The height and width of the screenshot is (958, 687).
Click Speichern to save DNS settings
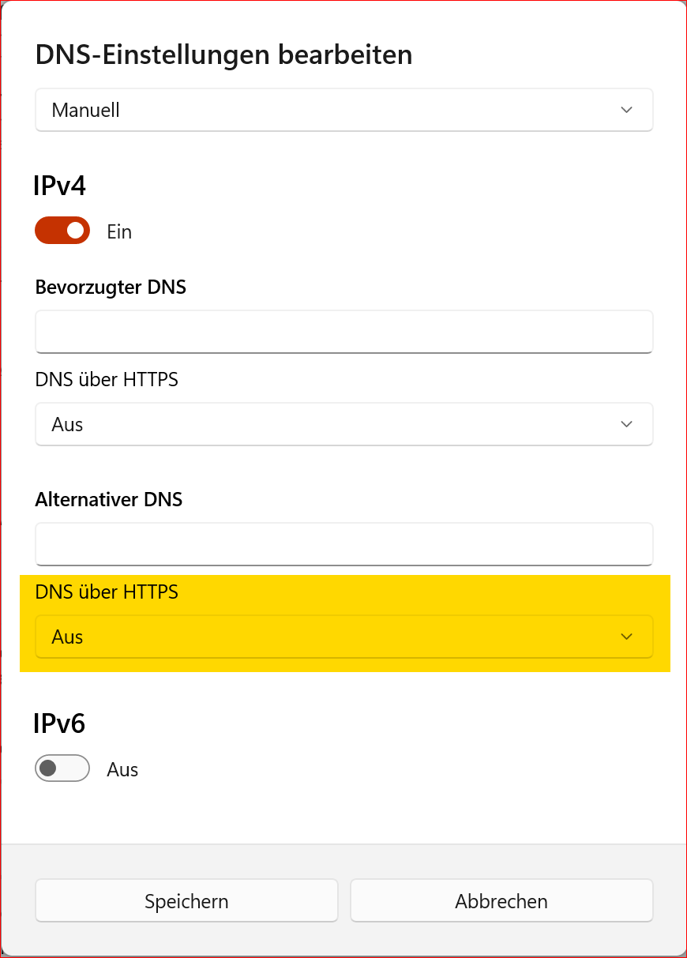[186, 901]
